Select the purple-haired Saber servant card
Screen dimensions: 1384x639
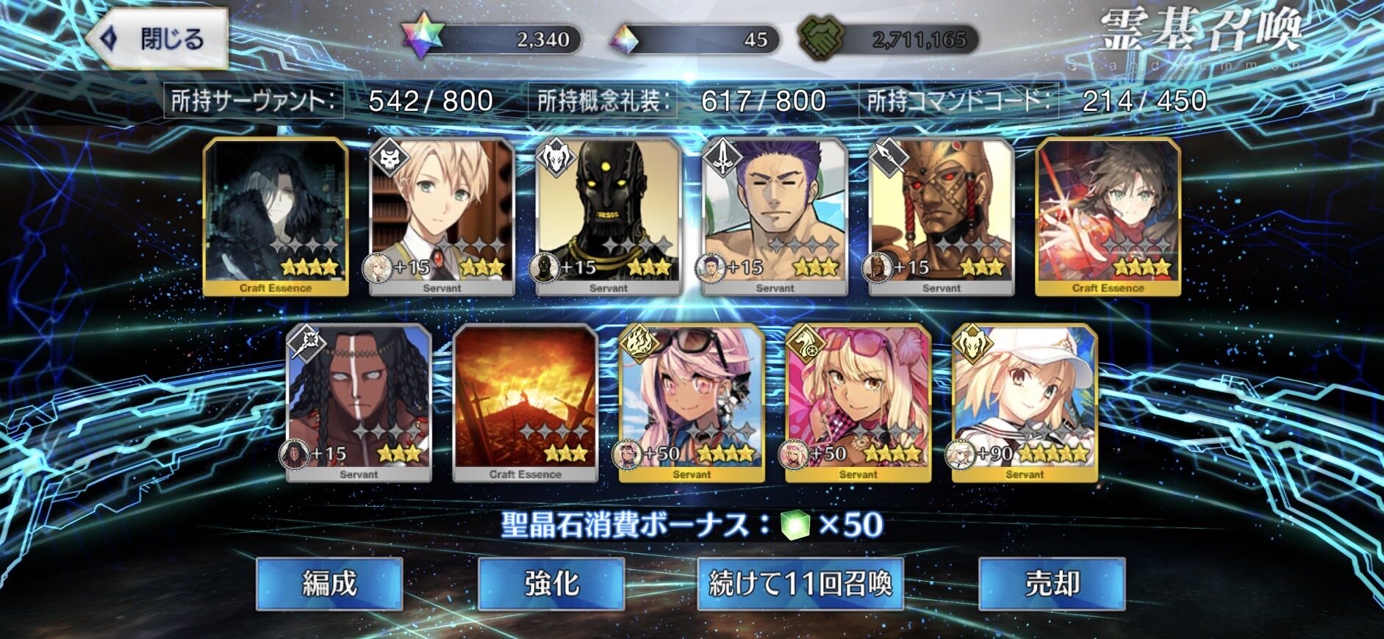pos(775,217)
